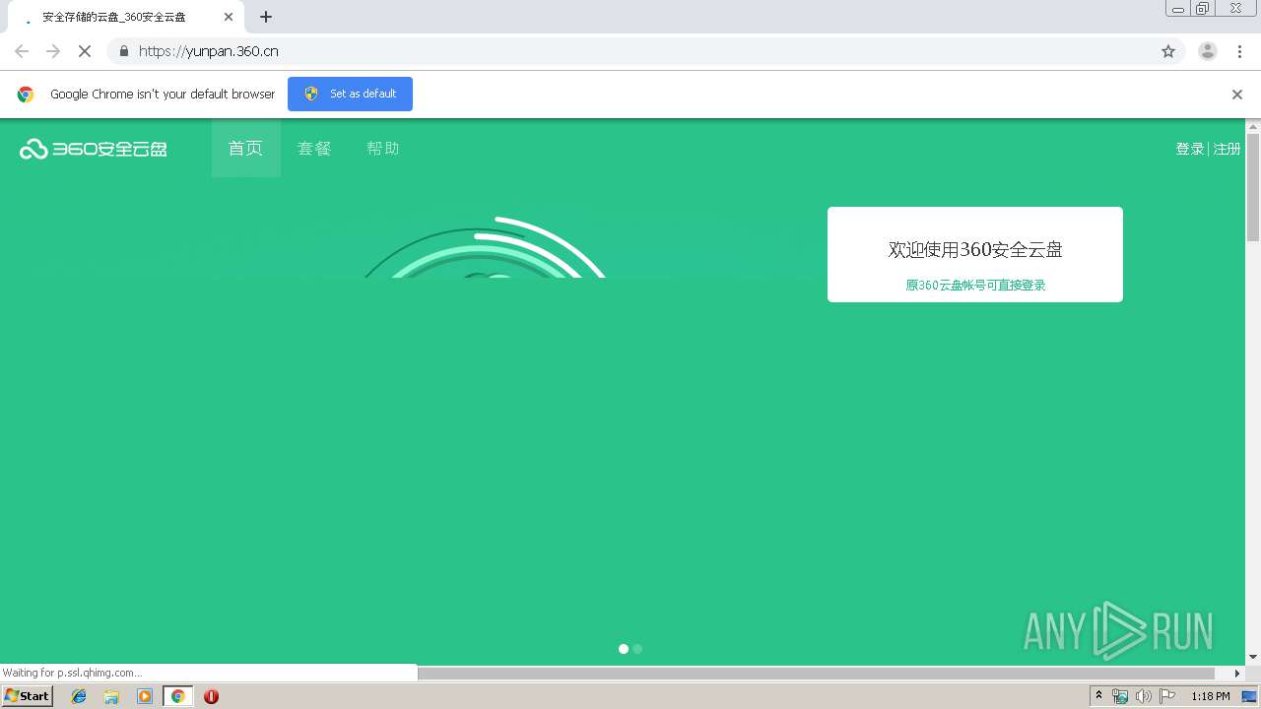Close the 360安全云盘 browser tab
Image resolution: width=1261 pixels, height=709 pixels.
[x=229, y=17]
